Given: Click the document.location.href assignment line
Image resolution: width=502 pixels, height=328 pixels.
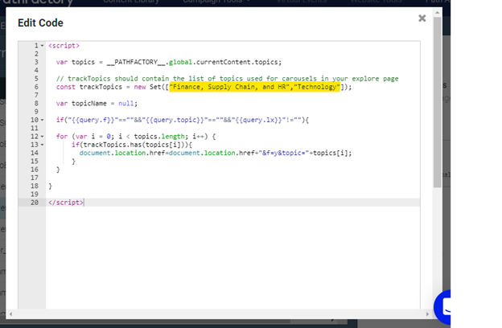Looking at the screenshot, I should pyautogui.click(x=216, y=153).
